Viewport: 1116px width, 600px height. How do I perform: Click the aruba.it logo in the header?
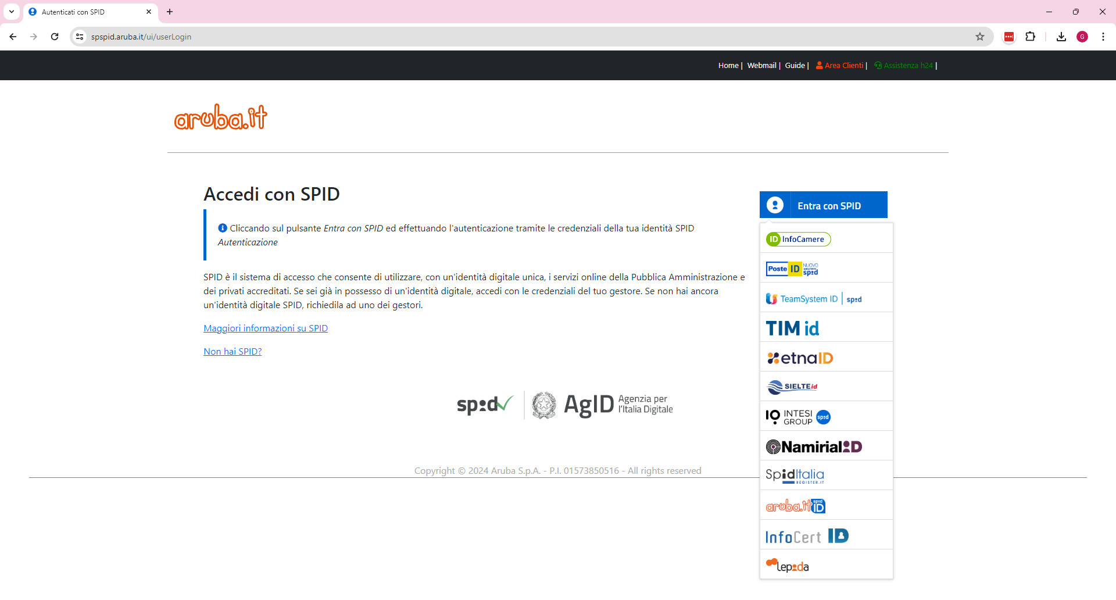221,116
